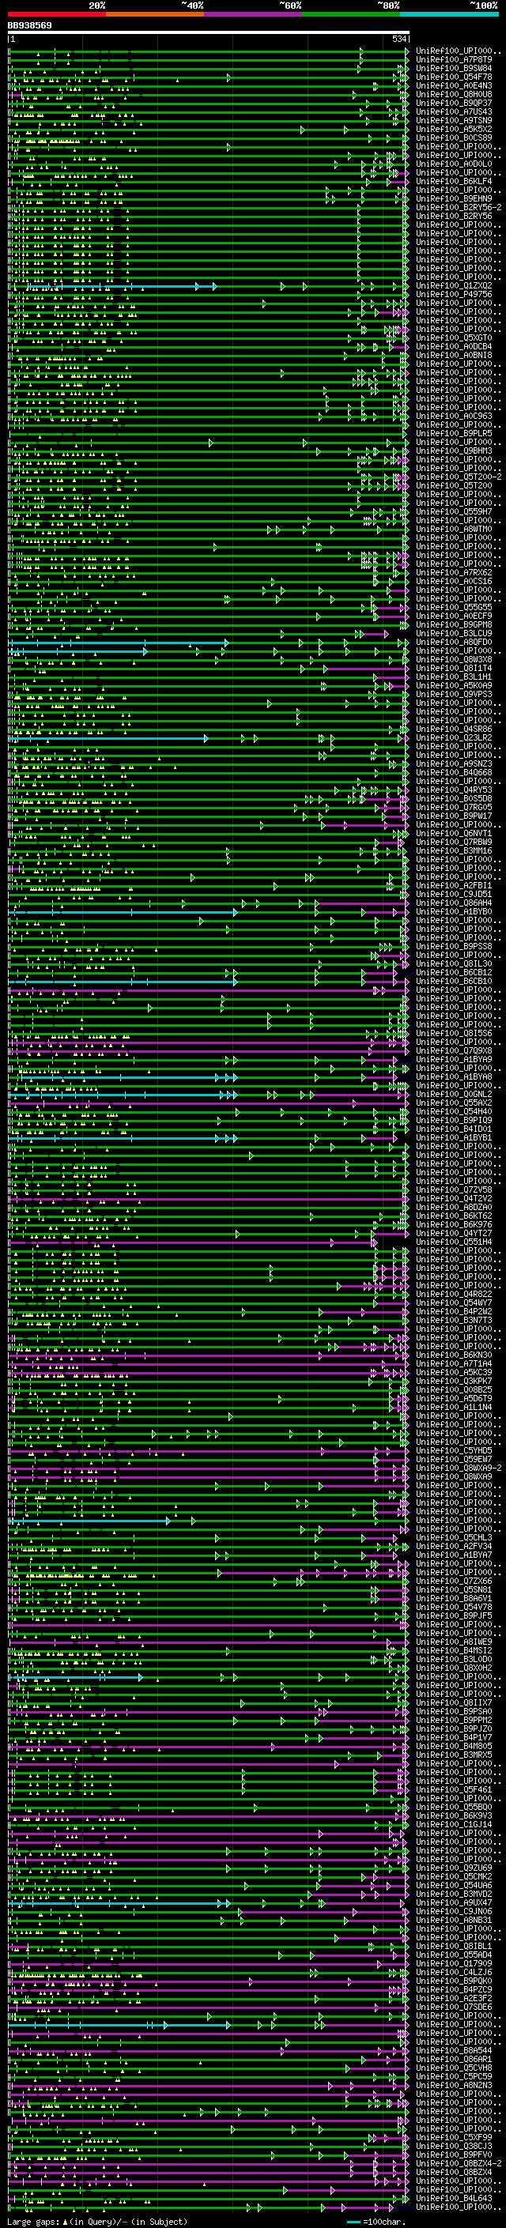Click the red 20% identity legend bar
This screenshot has width=506, height=2228.
56,14
